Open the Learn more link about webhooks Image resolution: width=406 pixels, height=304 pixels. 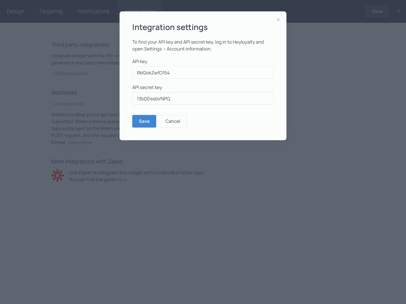click(x=80, y=142)
